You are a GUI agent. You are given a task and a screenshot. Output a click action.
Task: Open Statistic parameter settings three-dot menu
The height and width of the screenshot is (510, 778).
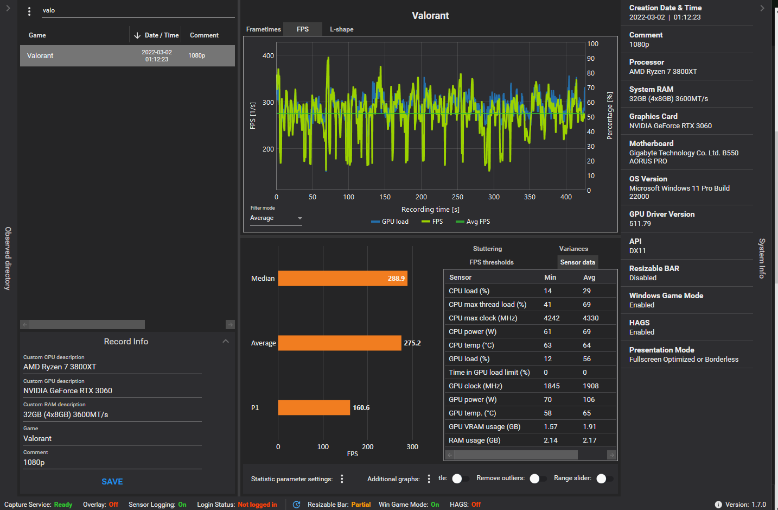(342, 479)
